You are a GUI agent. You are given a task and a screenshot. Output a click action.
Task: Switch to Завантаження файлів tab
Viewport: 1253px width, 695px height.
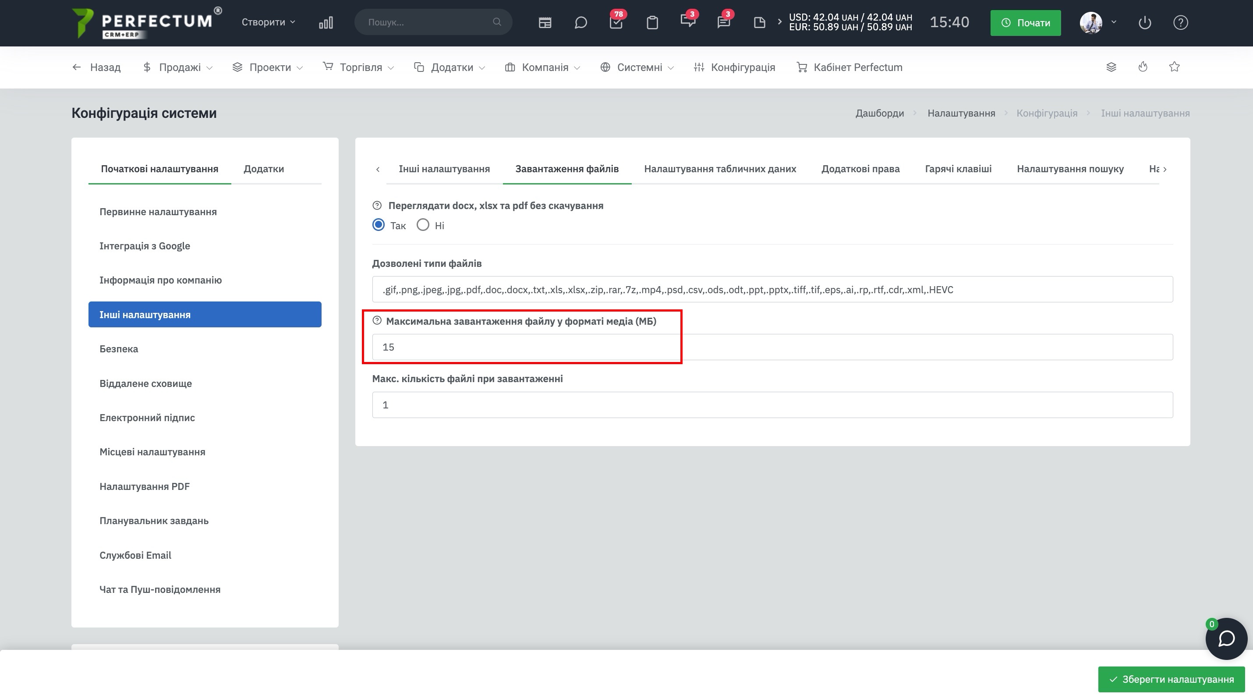[x=567, y=169]
